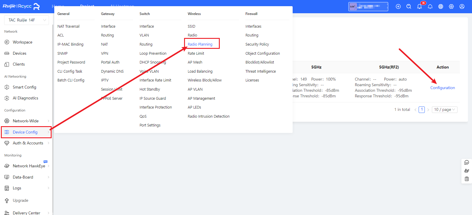Click the Devices sidebar icon
Screen dimensions: 472x215
click(x=7, y=53)
